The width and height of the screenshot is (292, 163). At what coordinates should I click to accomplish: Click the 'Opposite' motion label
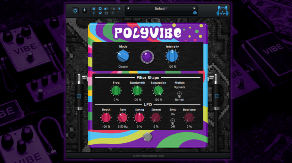179,87
